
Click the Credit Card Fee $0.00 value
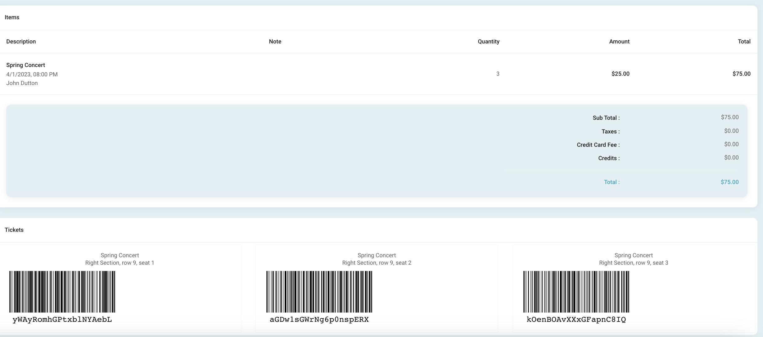tap(731, 144)
